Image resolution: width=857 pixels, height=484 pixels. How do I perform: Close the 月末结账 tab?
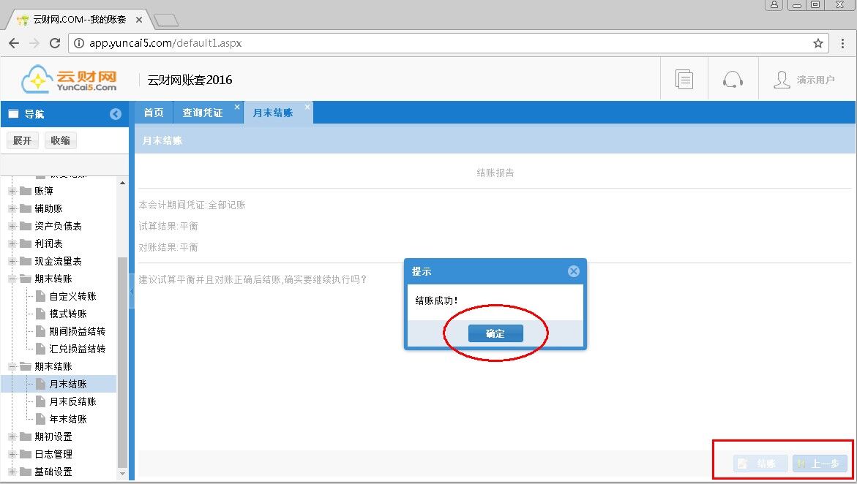tap(307, 107)
